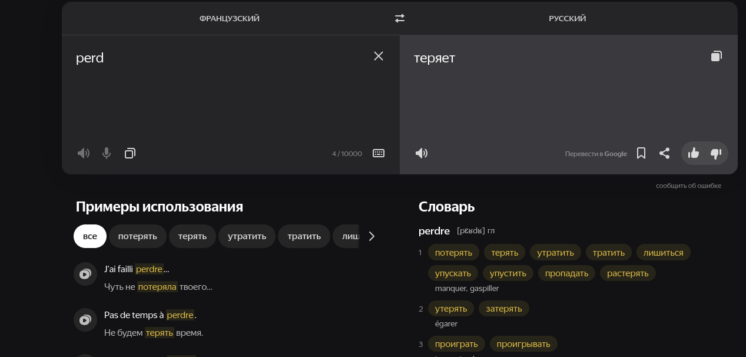The width and height of the screenshot is (746, 357).
Task: Play the Russian translation audio
Action: [422, 153]
